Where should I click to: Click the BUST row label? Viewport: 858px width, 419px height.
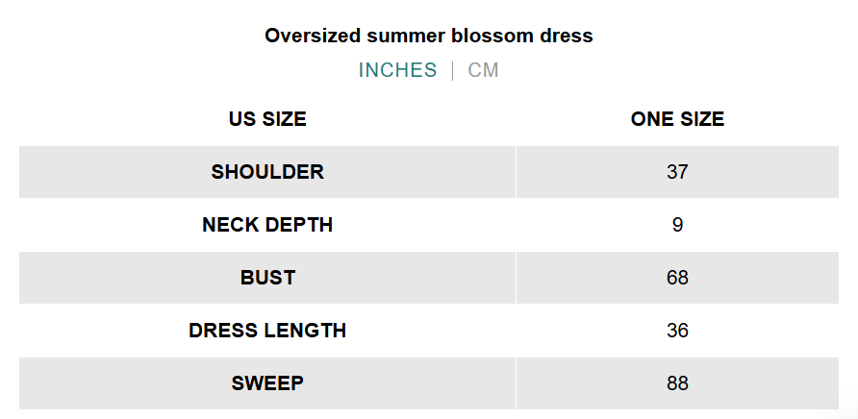(267, 278)
